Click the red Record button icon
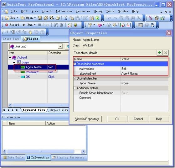Image resolution: width=175 pixels, height=168 pixels. [x=7, y=25]
